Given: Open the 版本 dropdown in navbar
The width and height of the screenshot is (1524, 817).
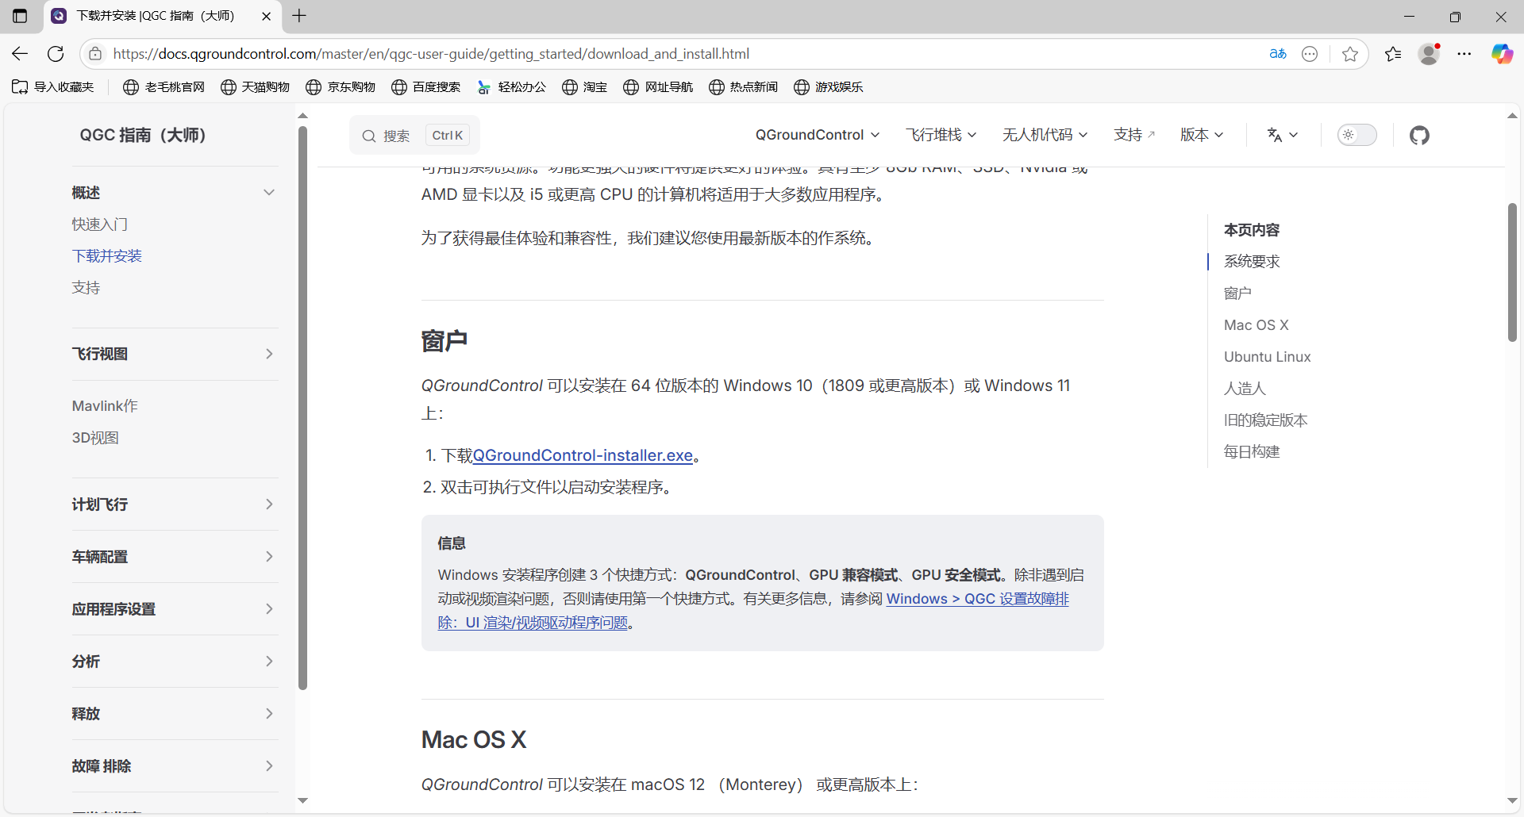Looking at the screenshot, I should (x=1201, y=136).
